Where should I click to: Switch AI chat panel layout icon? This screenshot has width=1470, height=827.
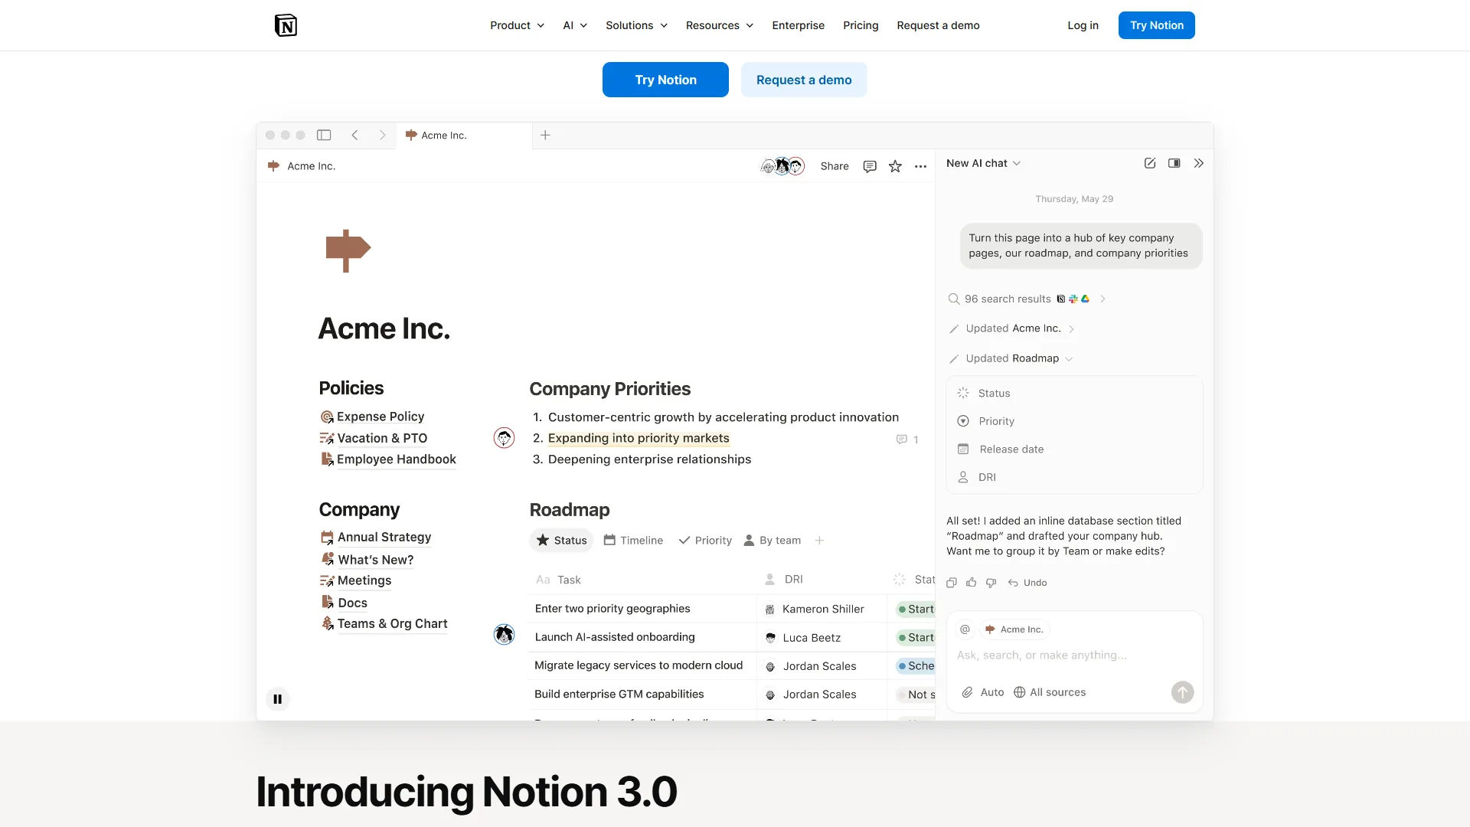click(1174, 163)
